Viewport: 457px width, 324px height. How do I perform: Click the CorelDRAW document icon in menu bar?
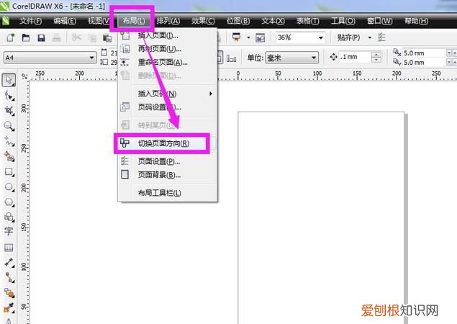pyautogui.click(x=5, y=21)
